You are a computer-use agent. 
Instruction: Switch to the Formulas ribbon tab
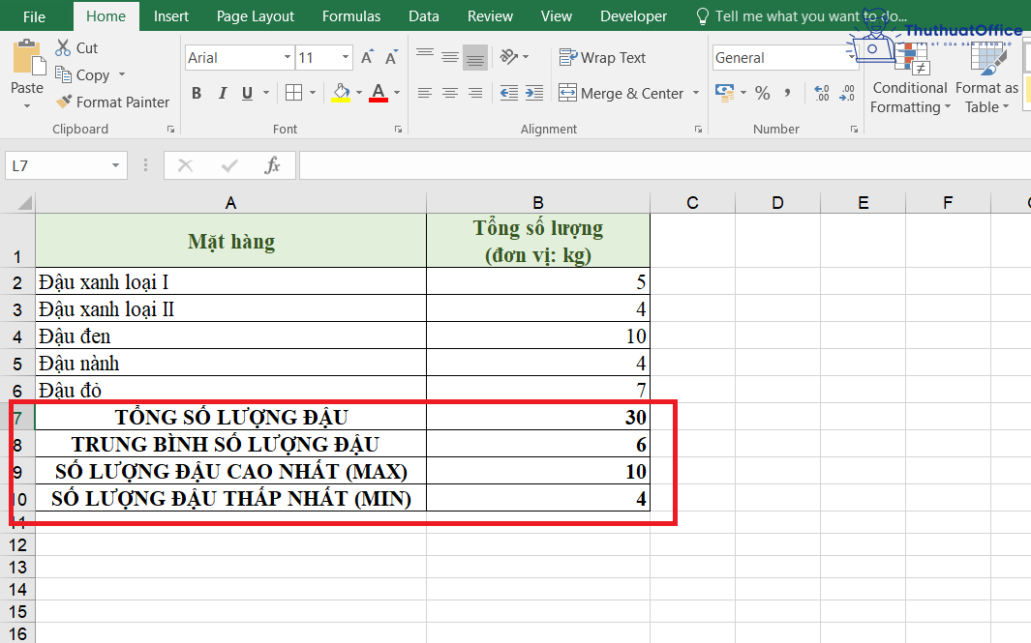[x=350, y=15]
